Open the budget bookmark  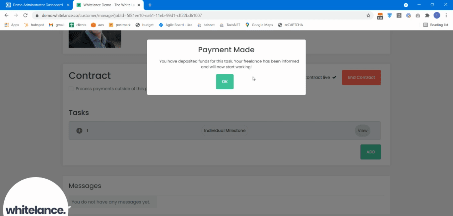pos(145,25)
